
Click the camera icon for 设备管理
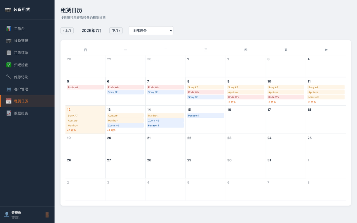pyautogui.click(x=9, y=41)
